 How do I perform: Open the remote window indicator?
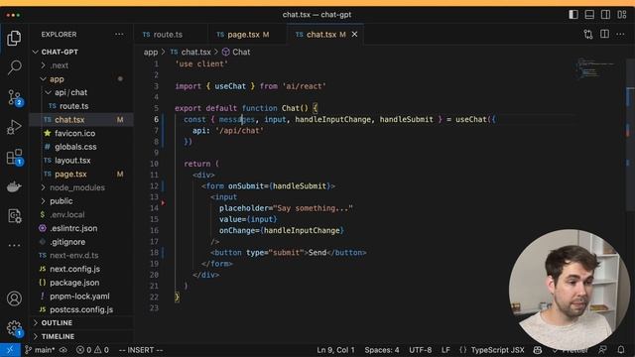[10, 350]
